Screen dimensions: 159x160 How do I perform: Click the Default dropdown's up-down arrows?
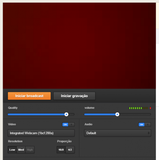tap(149, 133)
